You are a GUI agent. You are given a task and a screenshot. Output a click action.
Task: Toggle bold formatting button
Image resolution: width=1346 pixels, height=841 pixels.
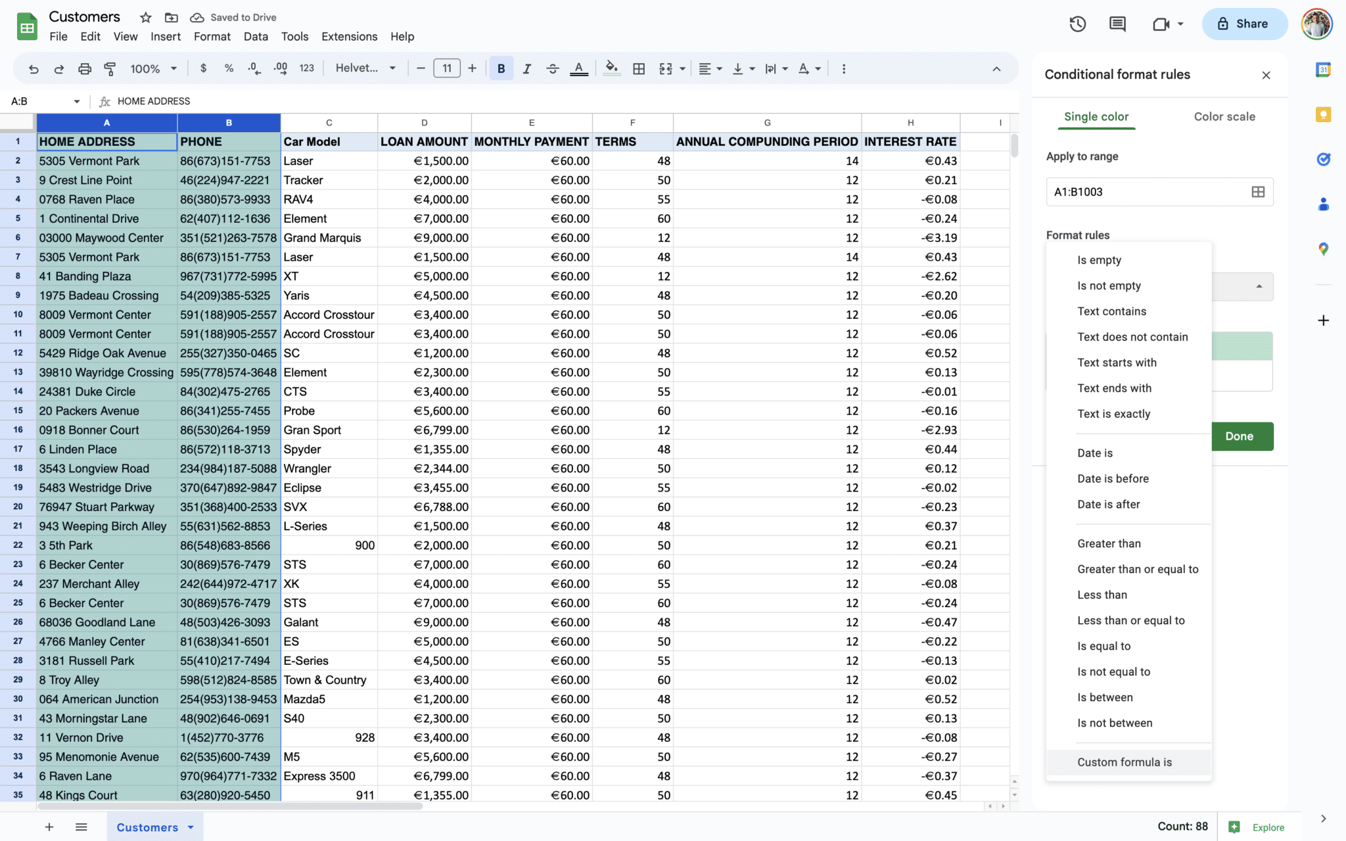coord(501,68)
